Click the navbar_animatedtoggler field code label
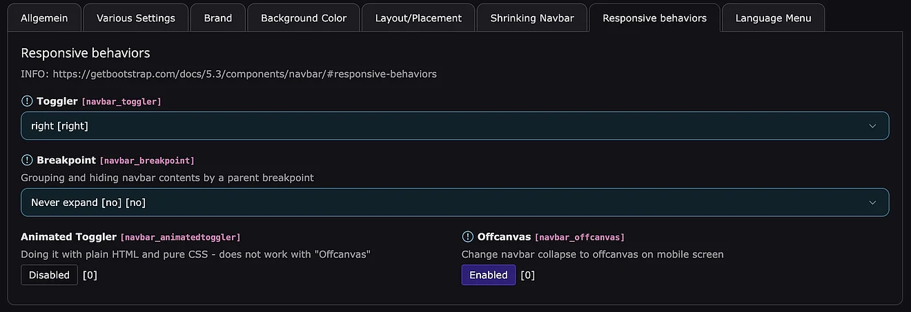Screen dimensions: 911x312 181,237
